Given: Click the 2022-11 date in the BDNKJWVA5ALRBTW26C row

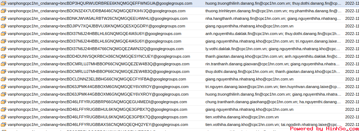Looking at the screenshot, I should click(x=352, y=18).
